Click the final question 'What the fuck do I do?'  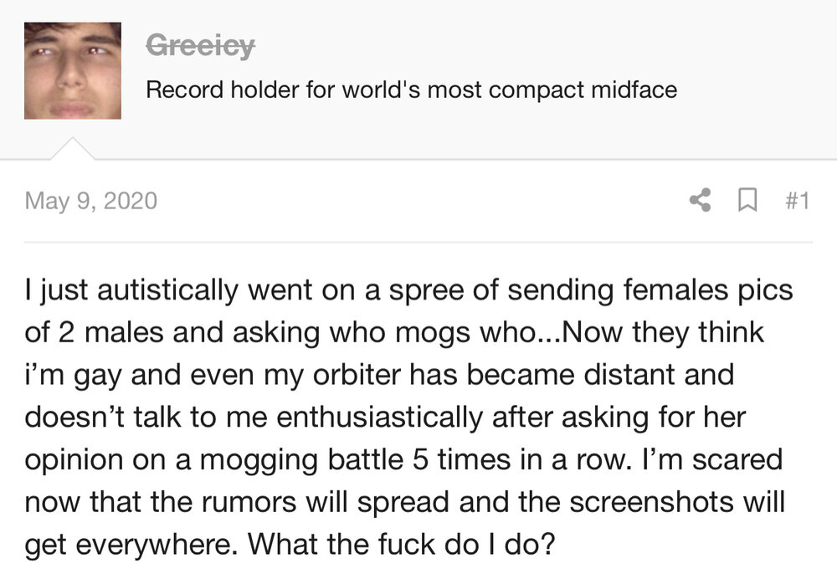click(x=402, y=545)
